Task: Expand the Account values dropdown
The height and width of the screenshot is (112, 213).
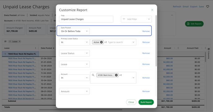Action: [133, 78]
